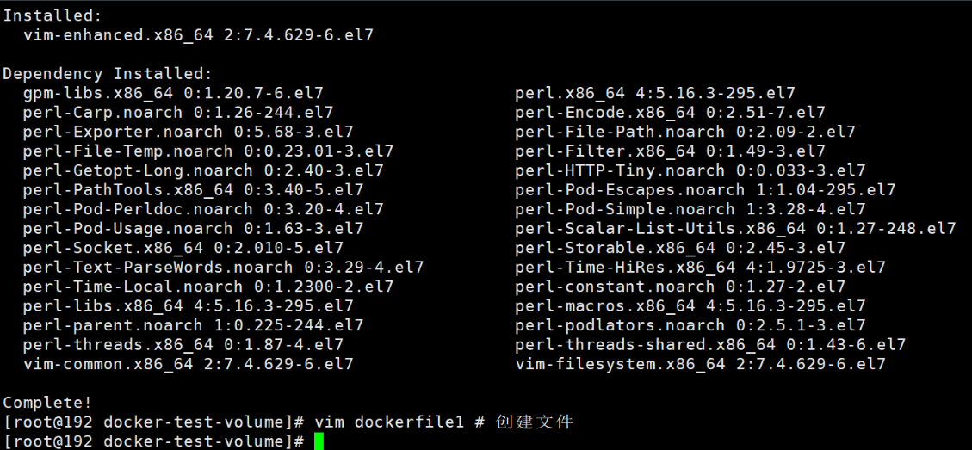Click perl.x86_64 4:5.16.3-295.el7 entry

(x=654, y=93)
